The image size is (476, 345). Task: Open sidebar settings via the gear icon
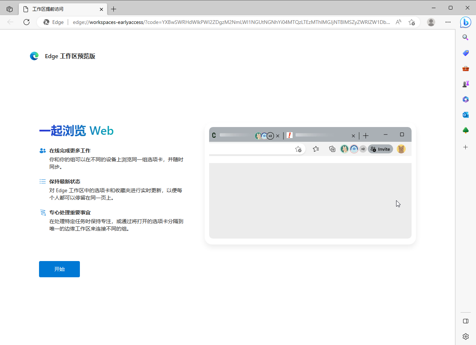point(465,336)
